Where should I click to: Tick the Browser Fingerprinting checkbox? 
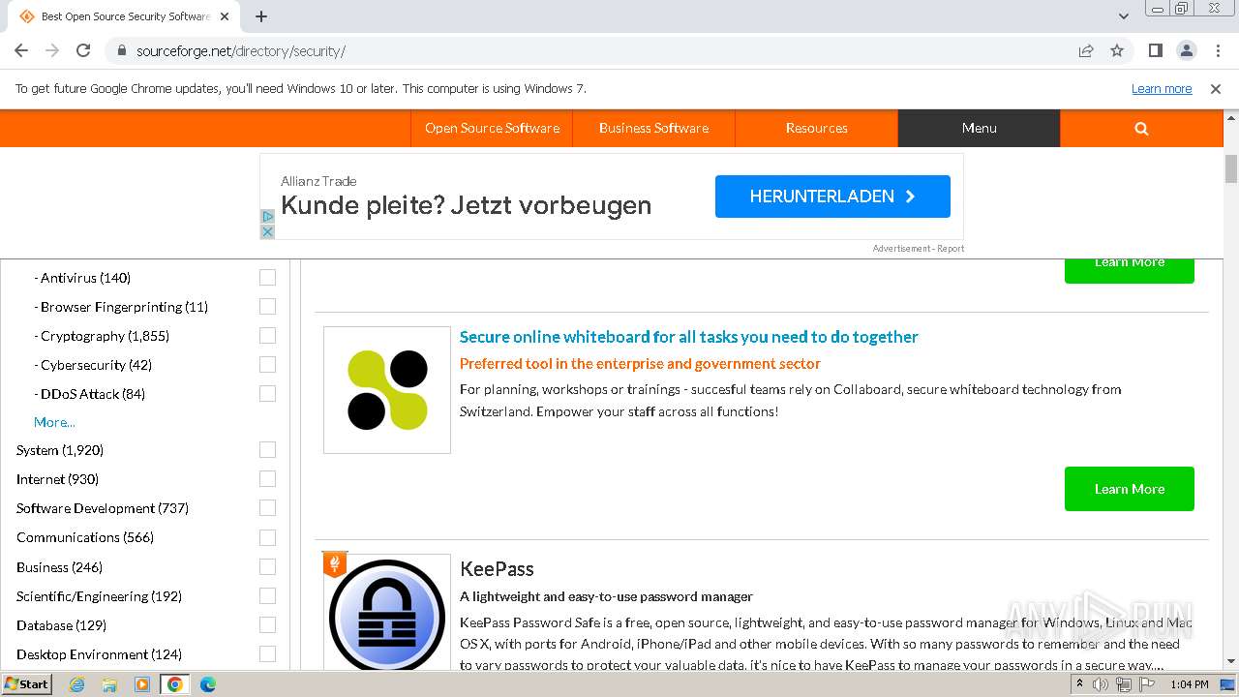click(268, 307)
